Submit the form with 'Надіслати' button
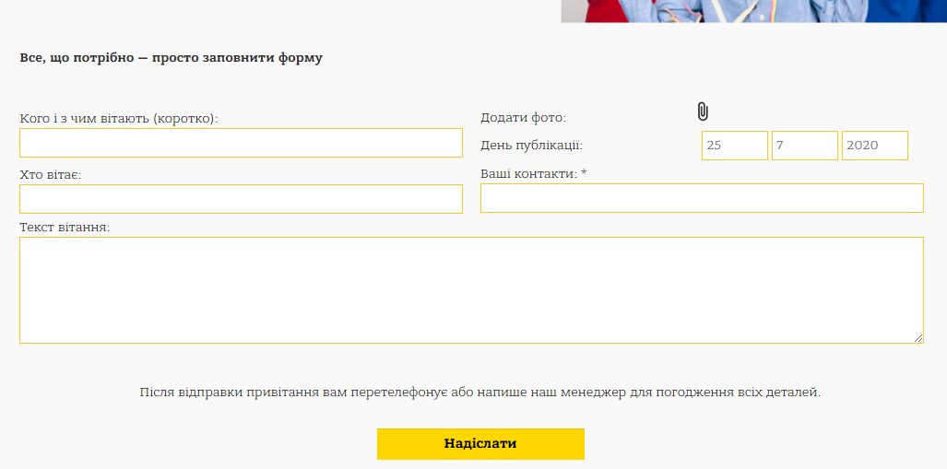 click(480, 443)
